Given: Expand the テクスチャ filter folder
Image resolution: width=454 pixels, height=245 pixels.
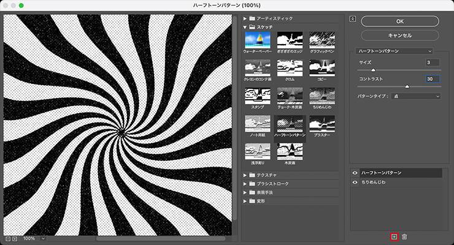Looking at the screenshot, I should pos(246,175).
